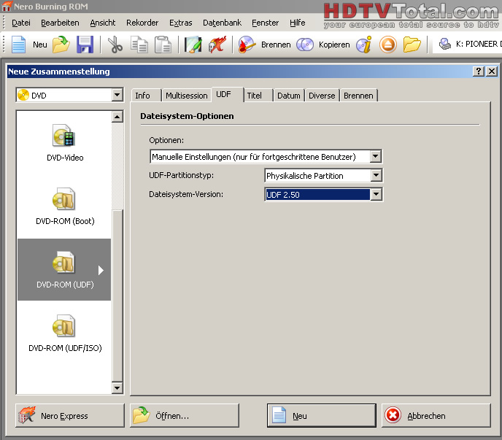Image resolution: width=502 pixels, height=440 pixels.
Task: Switch to the Brennen tab
Action: pyautogui.click(x=358, y=96)
